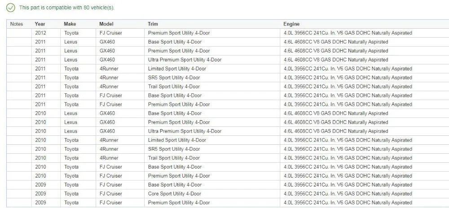Viewport: 449px width, 208px height.
Task: Select 2011 4Runner SR5 Sport Utility trim
Action: [174, 78]
